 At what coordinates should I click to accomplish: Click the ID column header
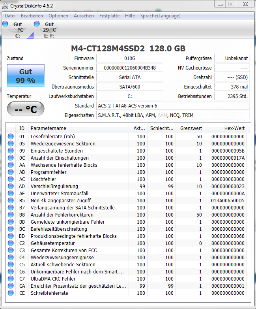22,128
